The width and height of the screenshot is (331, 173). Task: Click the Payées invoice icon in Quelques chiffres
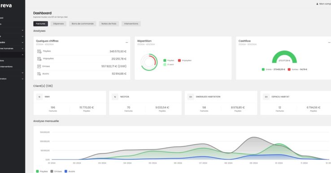39,51
